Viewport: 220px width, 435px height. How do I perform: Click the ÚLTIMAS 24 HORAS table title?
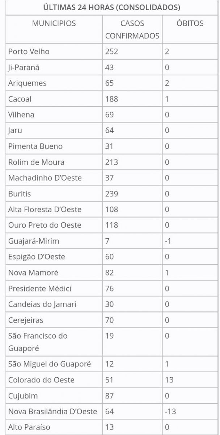pos(111,7)
